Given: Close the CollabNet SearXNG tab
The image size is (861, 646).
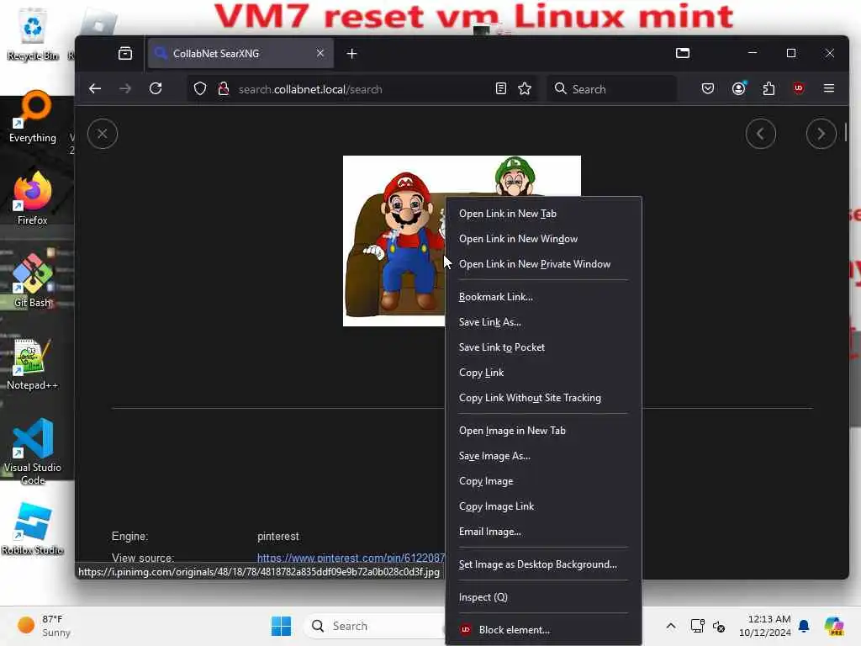Looking at the screenshot, I should click(320, 53).
